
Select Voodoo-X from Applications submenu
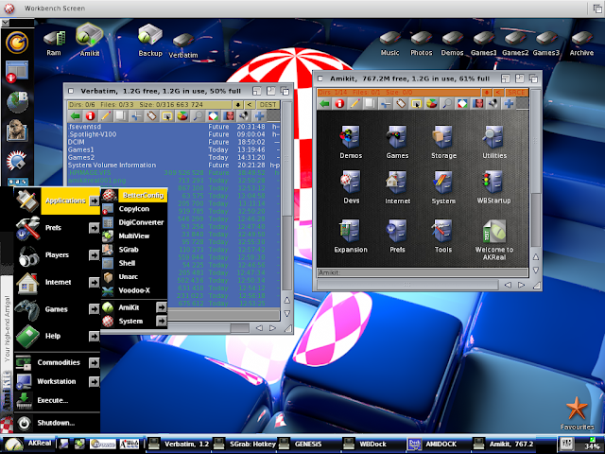tap(134, 290)
